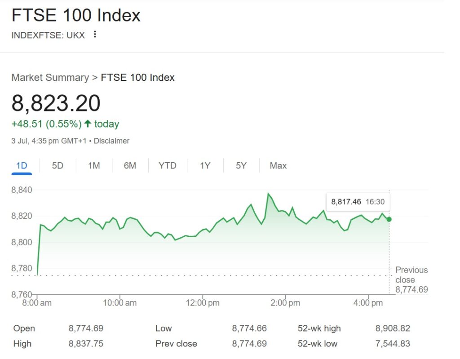The width and height of the screenshot is (460, 359).
Task: Open the Max time range tab
Action: [x=278, y=165]
